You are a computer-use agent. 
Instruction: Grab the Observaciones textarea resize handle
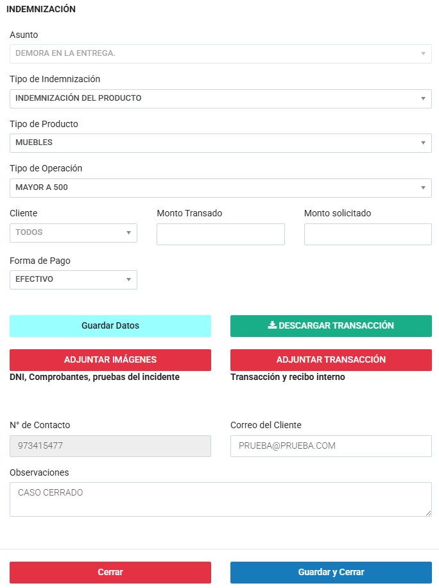[x=428, y=513]
